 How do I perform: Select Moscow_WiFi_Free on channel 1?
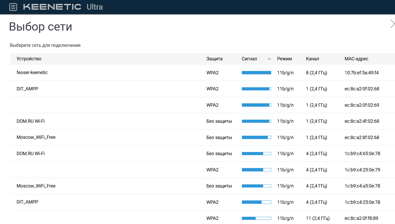202,138
